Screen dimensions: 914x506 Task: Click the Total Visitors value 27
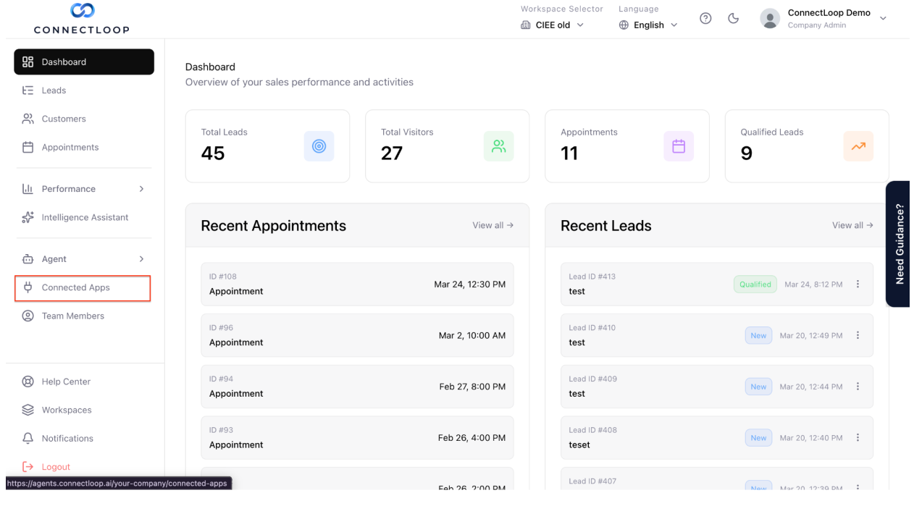[392, 153]
